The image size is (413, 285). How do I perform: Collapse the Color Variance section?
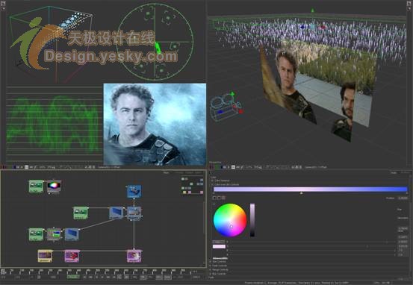221,181
